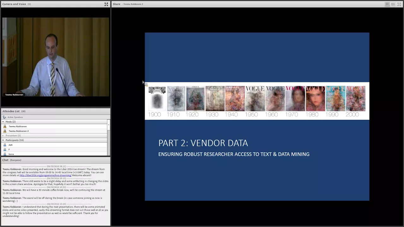
Task: Click participant icon beside AJN
Action: 5,145
